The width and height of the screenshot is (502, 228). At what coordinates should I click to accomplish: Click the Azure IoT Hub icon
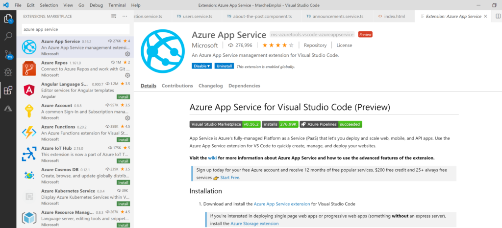(x=29, y=154)
